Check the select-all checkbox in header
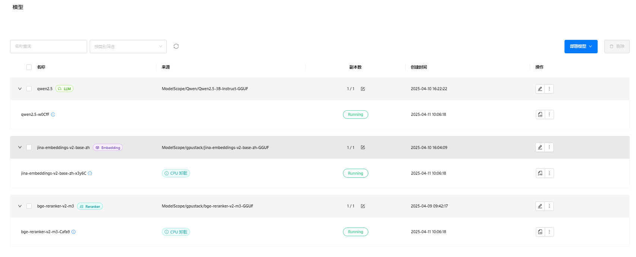636x257 pixels. tap(29, 67)
